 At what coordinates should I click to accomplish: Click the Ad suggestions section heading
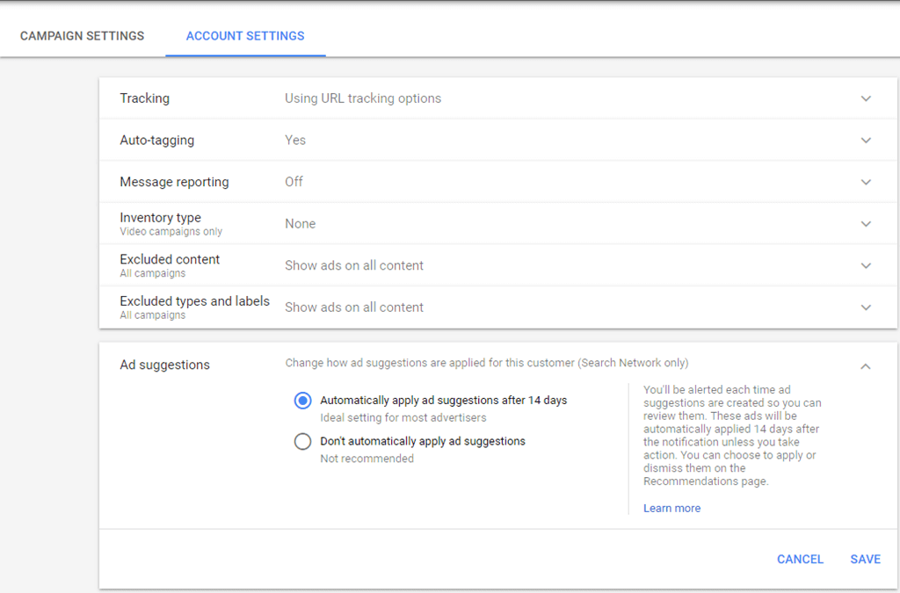tap(164, 365)
